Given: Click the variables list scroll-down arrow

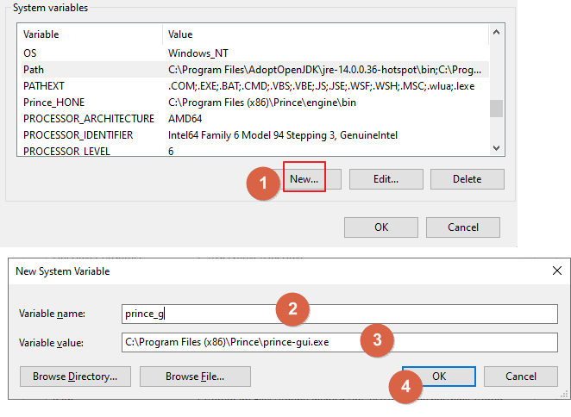Looking at the screenshot, I should point(496,148).
